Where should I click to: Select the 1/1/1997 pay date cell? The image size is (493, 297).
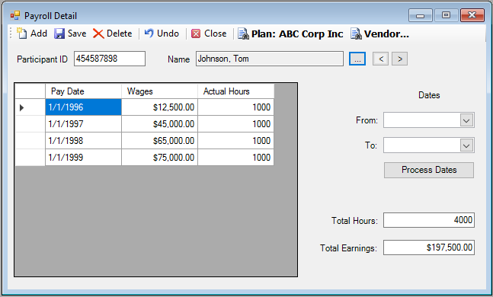83,124
